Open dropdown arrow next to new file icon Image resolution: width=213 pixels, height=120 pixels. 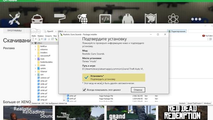click(x=36, y=39)
